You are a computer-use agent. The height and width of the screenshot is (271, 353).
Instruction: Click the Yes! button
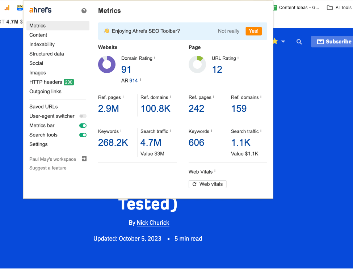tap(253, 31)
